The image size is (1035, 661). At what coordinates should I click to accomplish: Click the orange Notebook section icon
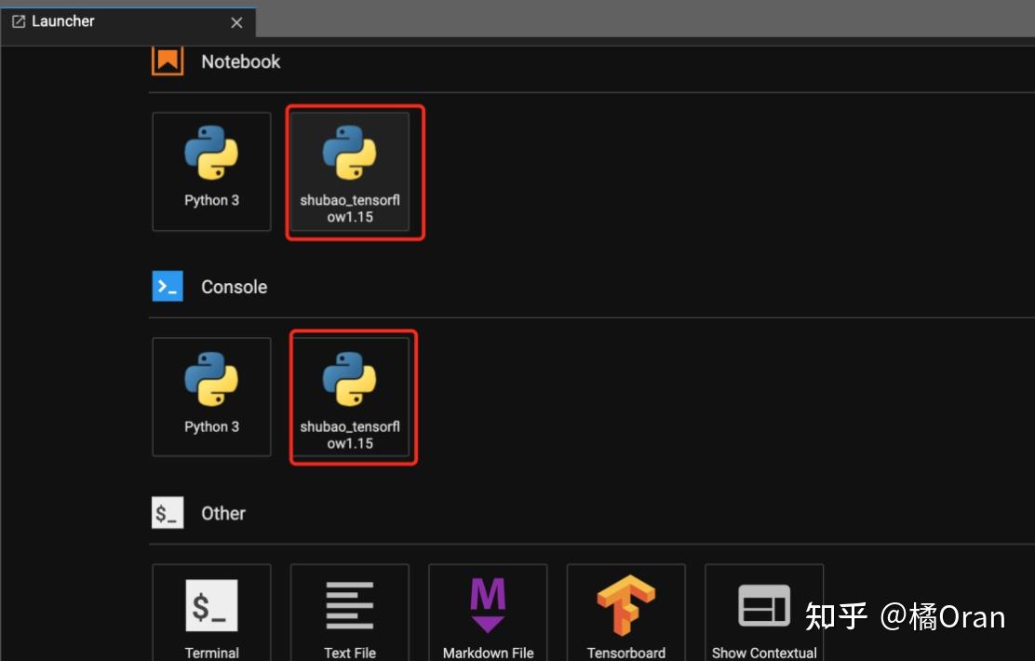point(168,61)
